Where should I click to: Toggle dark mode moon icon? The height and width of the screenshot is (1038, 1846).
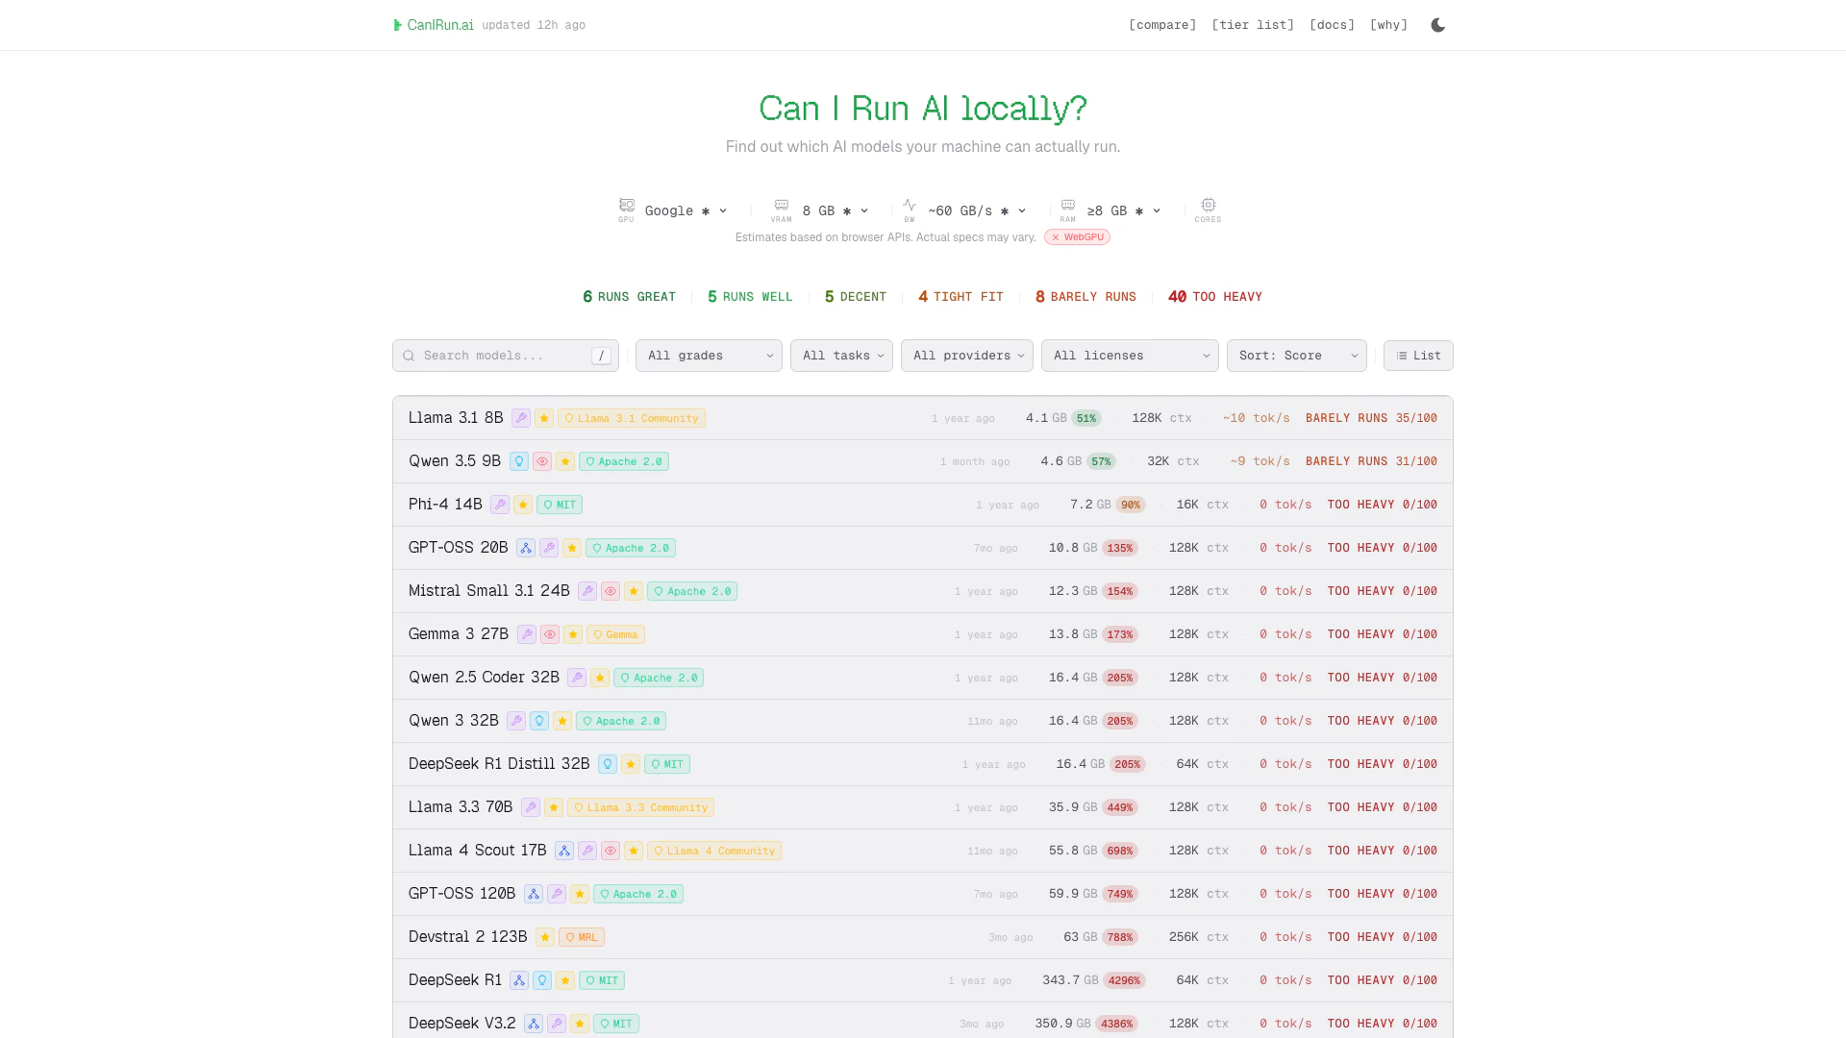pyautogui.click(x=1437, y=25)
